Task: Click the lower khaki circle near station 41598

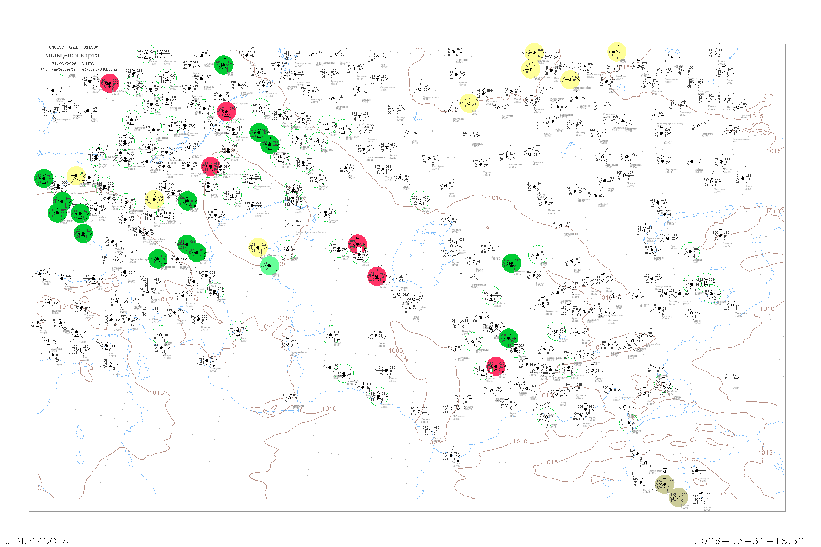Action: [x=678, y=497]
